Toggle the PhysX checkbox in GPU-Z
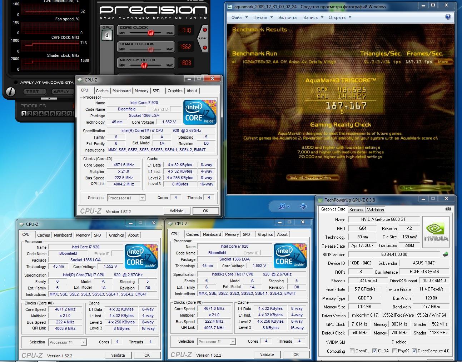 394,351
